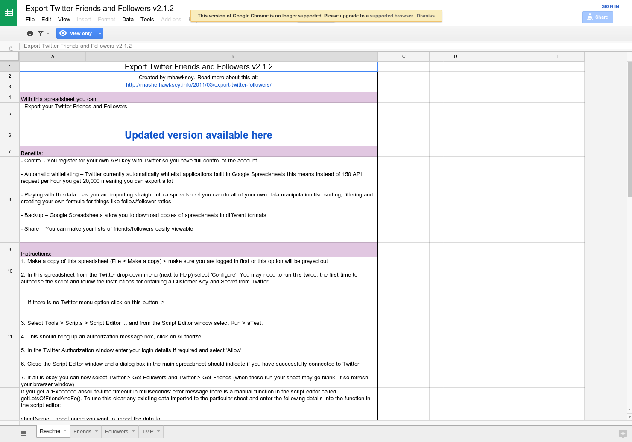Click the green Sheets home icon
632x442 pixels.
click(x=9, y=12)
